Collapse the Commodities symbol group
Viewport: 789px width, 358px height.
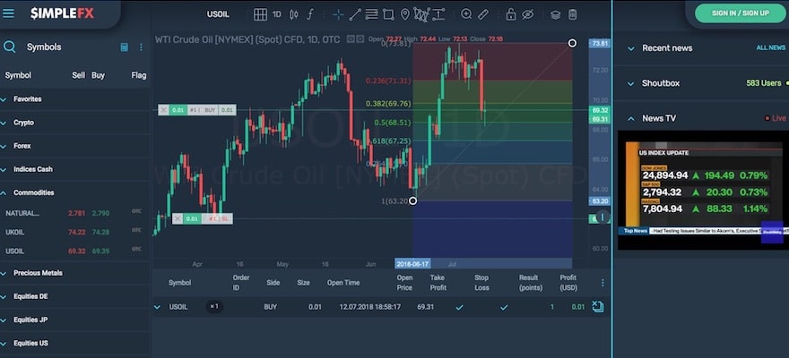pyautogui.click(x=33, y=192)
